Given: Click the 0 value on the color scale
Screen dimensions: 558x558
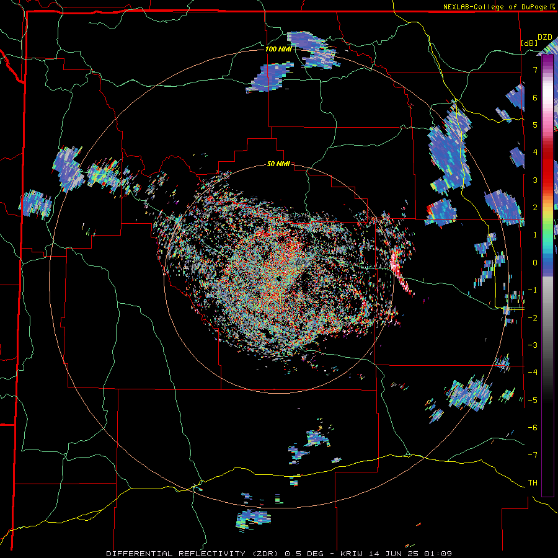Looking at the screenshot, I should coord(535,263).
